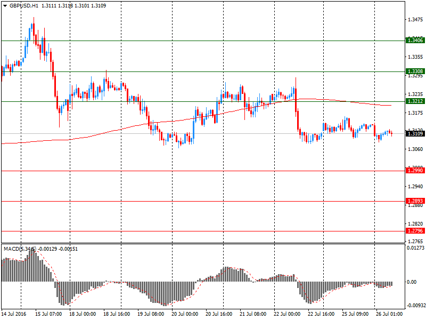Click the 26 Jul 01:00 time label

(x=389, y=314)
